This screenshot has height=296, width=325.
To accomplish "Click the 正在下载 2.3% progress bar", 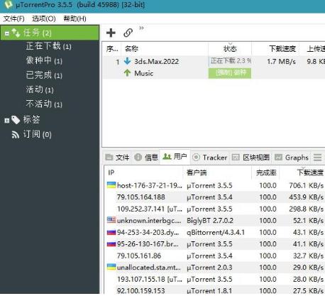I will (230, 61).
